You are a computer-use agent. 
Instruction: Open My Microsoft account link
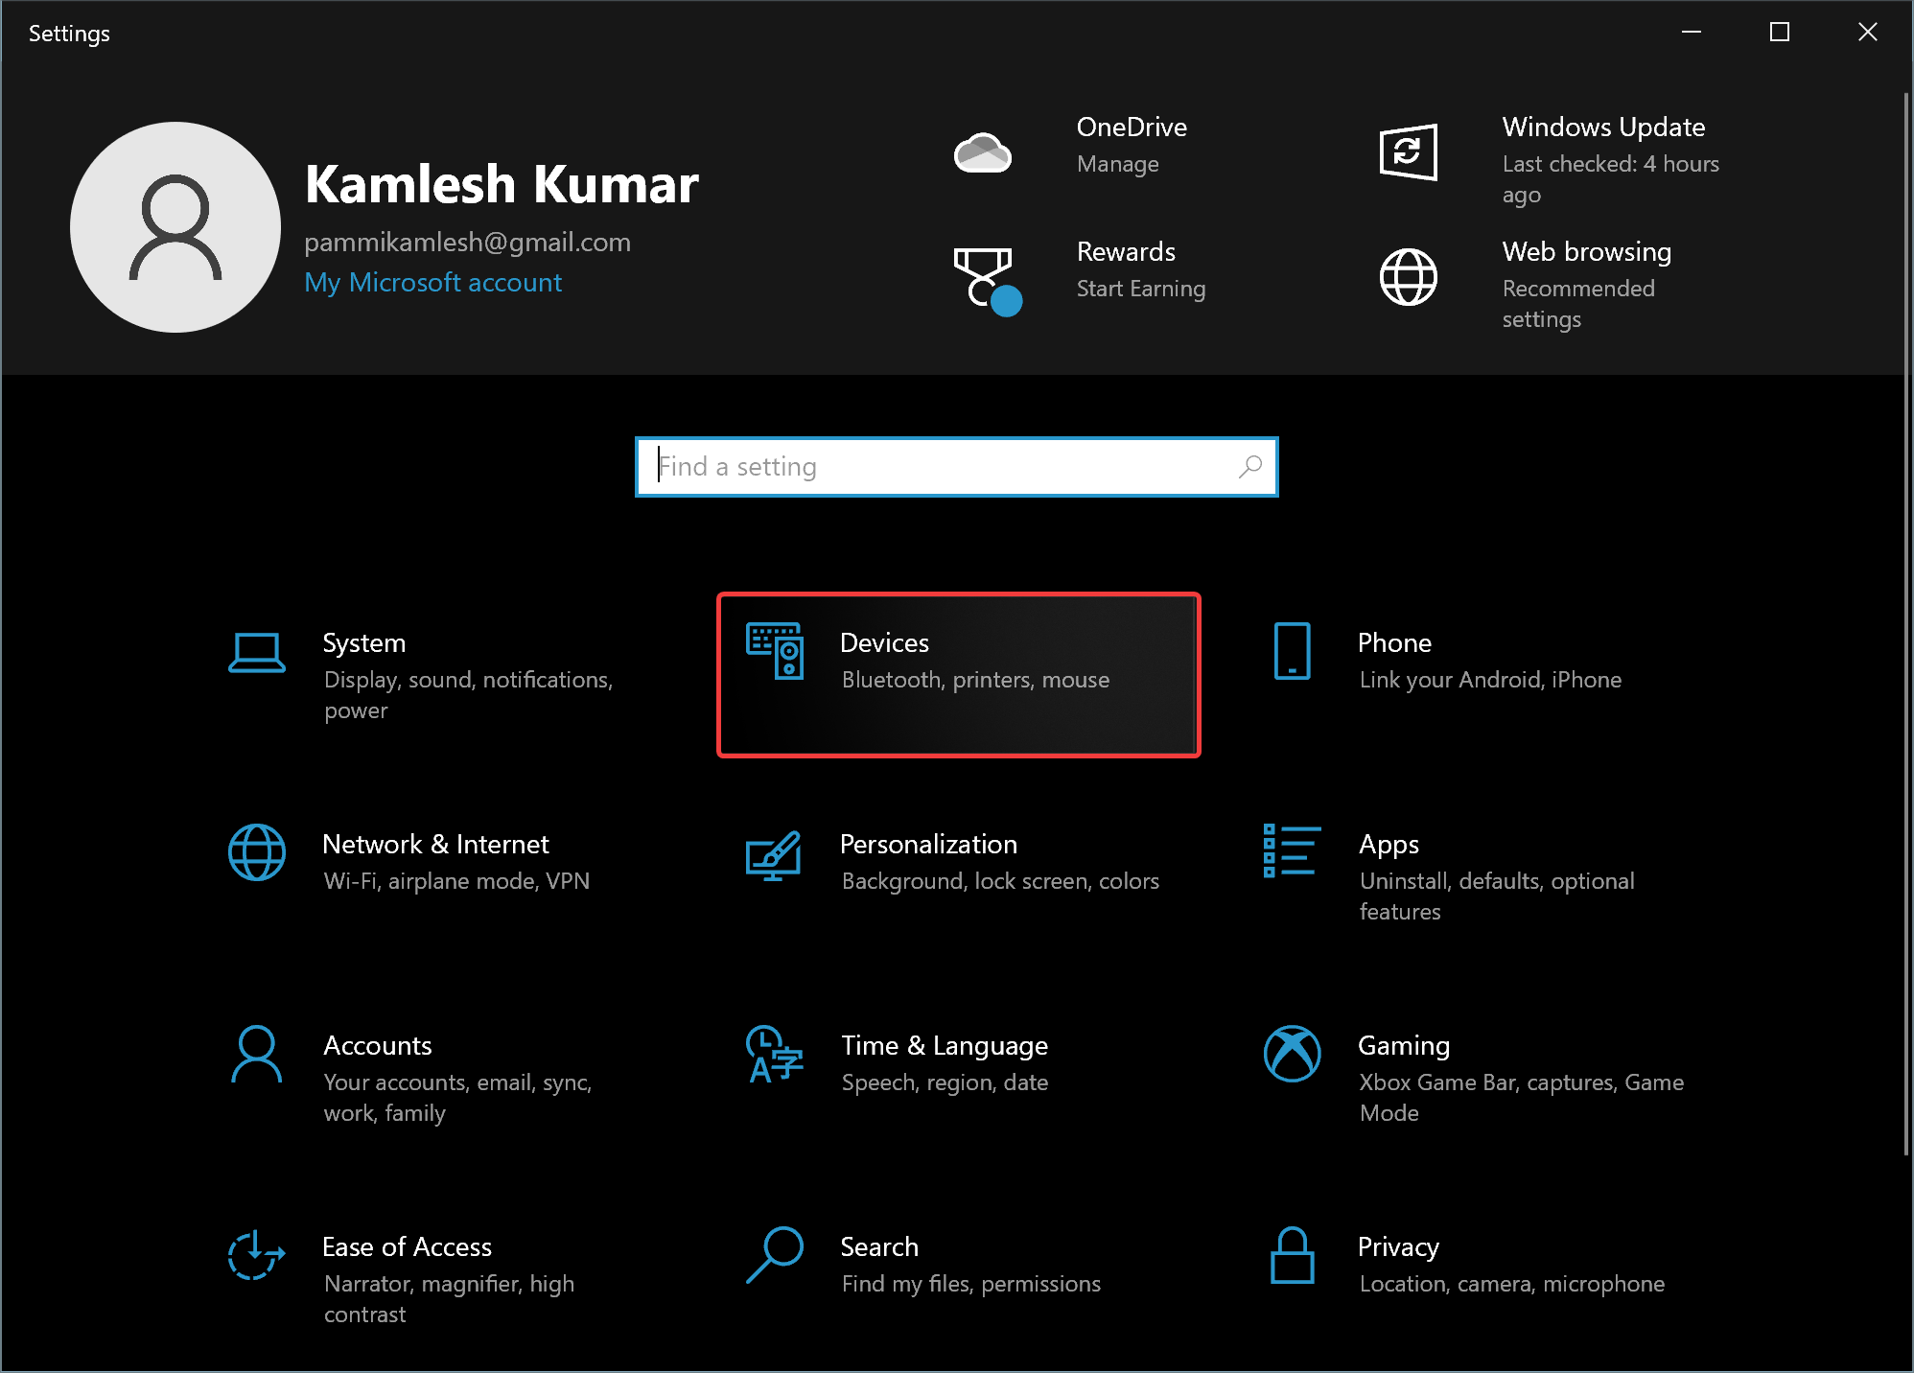pyautogui.click(x=432, y=282)
